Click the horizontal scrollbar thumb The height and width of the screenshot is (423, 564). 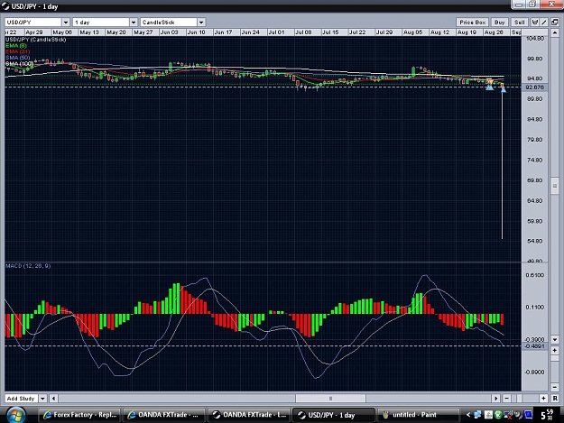point(330,399)
